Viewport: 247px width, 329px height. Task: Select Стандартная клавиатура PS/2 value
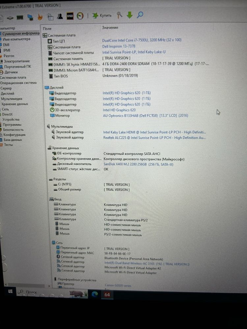(126, 220)
